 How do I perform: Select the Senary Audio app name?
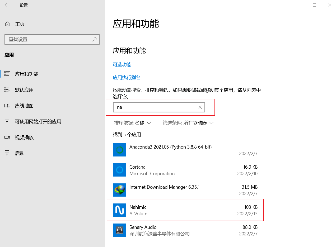point(143,227)
